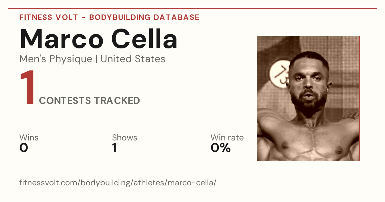This screenshot has height=202, width=385.
Task: Select the United States country text
Action: (x=133, y=59)
